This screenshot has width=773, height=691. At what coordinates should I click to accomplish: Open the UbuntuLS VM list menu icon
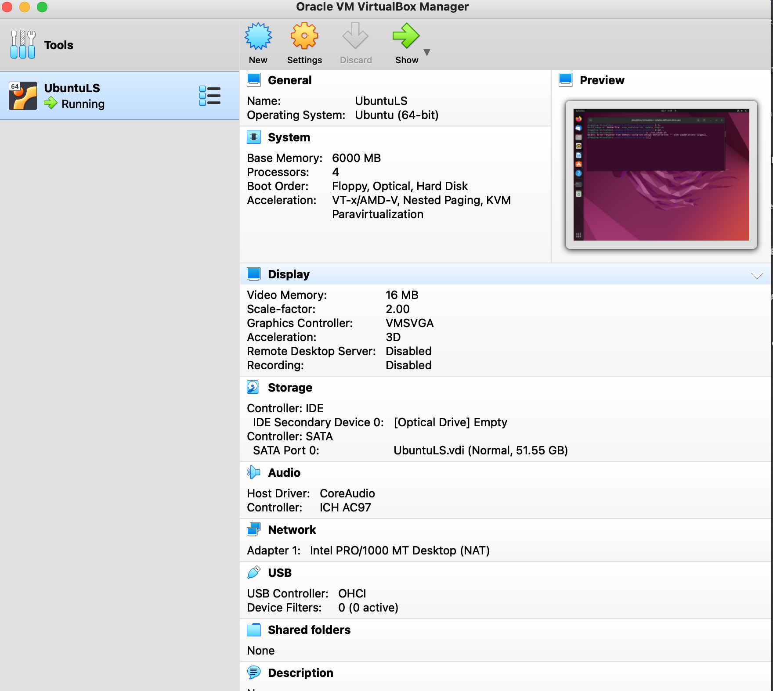tap(210, 95)
